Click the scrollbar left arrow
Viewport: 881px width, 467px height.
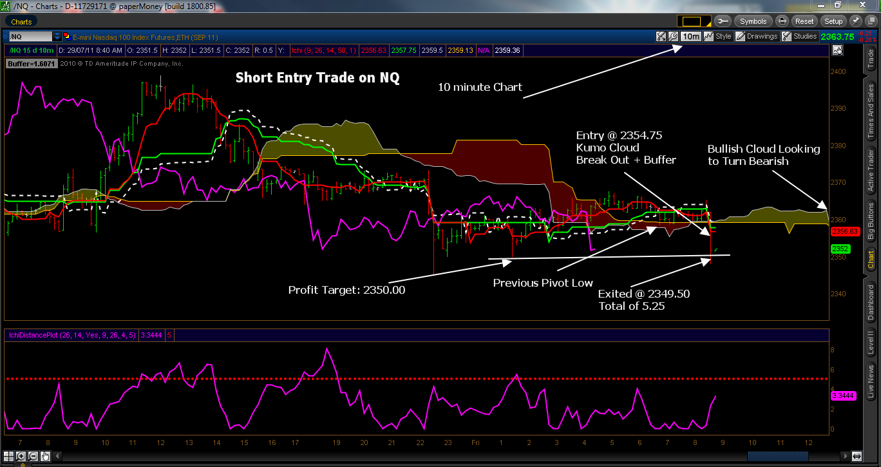pos(56,456)
